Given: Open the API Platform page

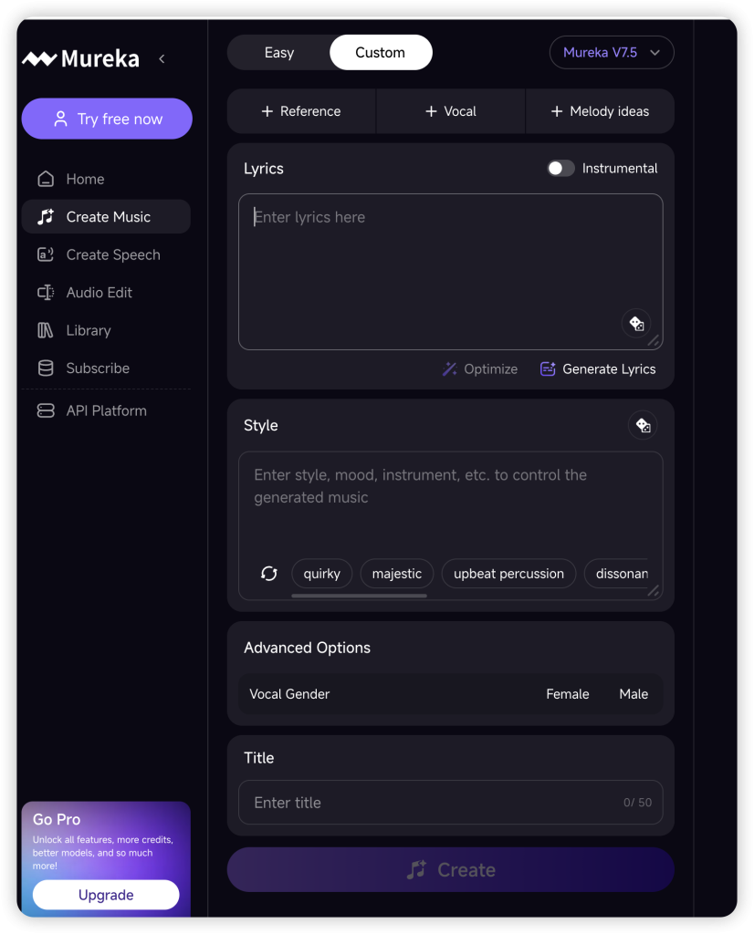Looking at the screenshot, I should [x=106, y=410].
